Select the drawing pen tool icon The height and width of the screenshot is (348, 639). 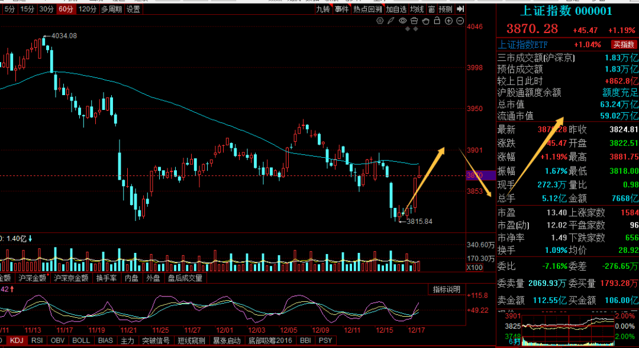pos(390,21)
